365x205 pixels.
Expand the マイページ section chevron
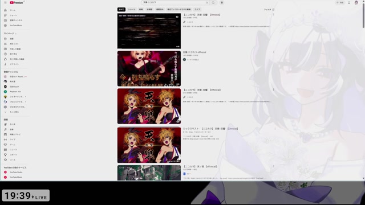click(16, 34)
